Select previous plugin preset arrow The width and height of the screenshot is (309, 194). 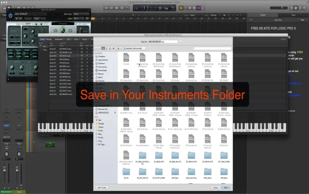(16, 19)
